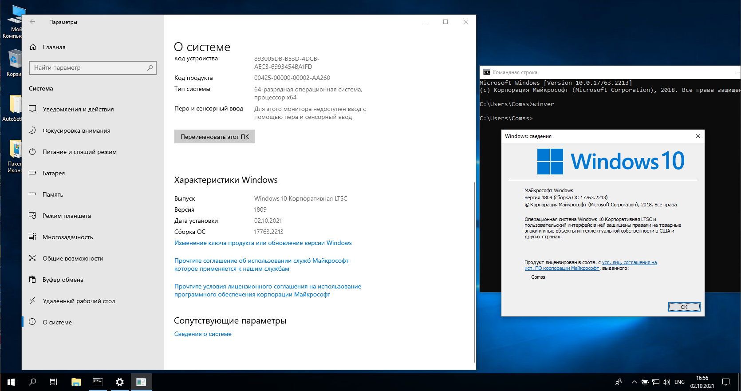Select the AutoSet desktop folder icon
Viewport: 741px width, 391px height.
[x=12, y=108]
